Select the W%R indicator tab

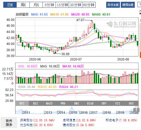tap(63, 103)
